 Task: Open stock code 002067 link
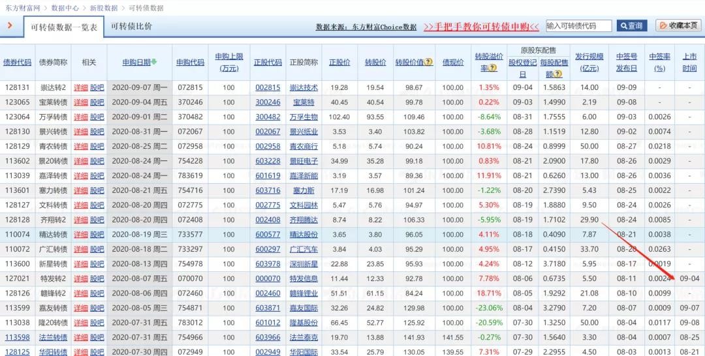click(268, 132)
